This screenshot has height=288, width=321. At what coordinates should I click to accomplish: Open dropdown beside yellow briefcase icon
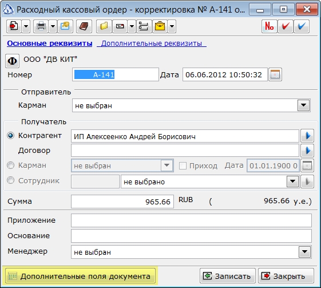pos(172,26)
